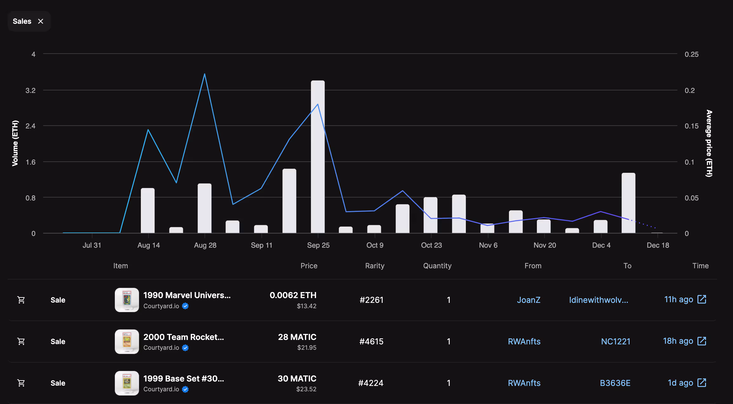
Task: Open buyer B3636E profile
Action: coord(615,383)
